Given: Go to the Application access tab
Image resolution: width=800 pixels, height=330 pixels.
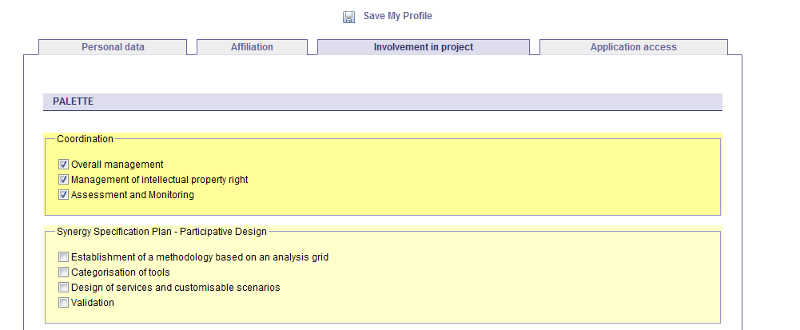Looking at the screenshot, I should tap(633, 47).
